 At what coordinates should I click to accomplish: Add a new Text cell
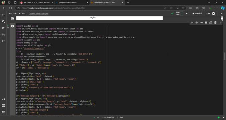click(22, 14)
